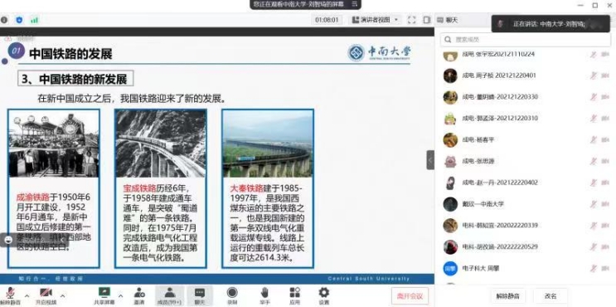Open the 聊天 chat item in the bottom toolbar
Screen dimensions: 616x307
[x=200, y=296]
